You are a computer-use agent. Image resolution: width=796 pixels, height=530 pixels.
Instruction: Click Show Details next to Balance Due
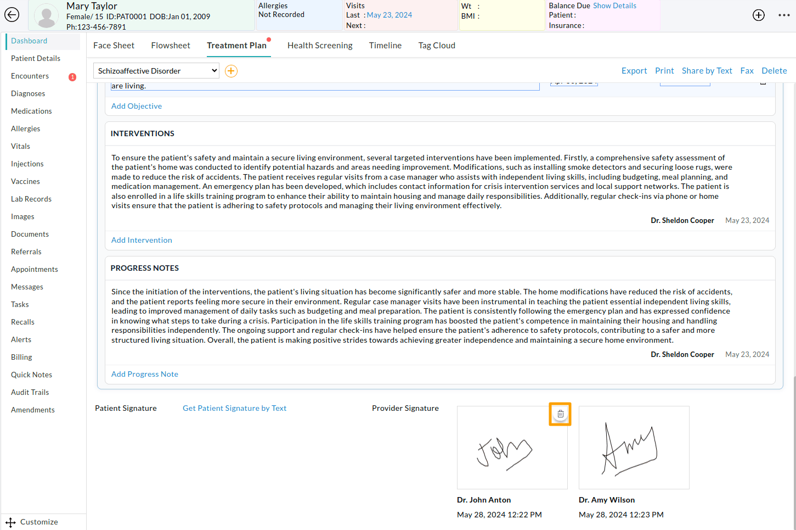click(x=614, y=5)
